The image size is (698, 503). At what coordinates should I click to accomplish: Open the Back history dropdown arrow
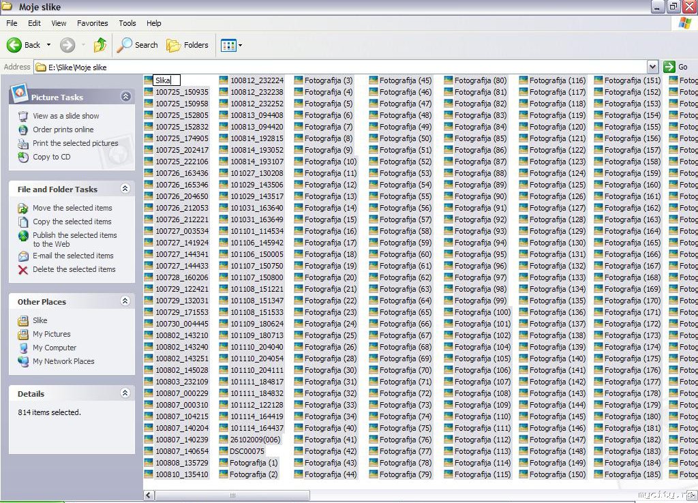tap(48, 46)
